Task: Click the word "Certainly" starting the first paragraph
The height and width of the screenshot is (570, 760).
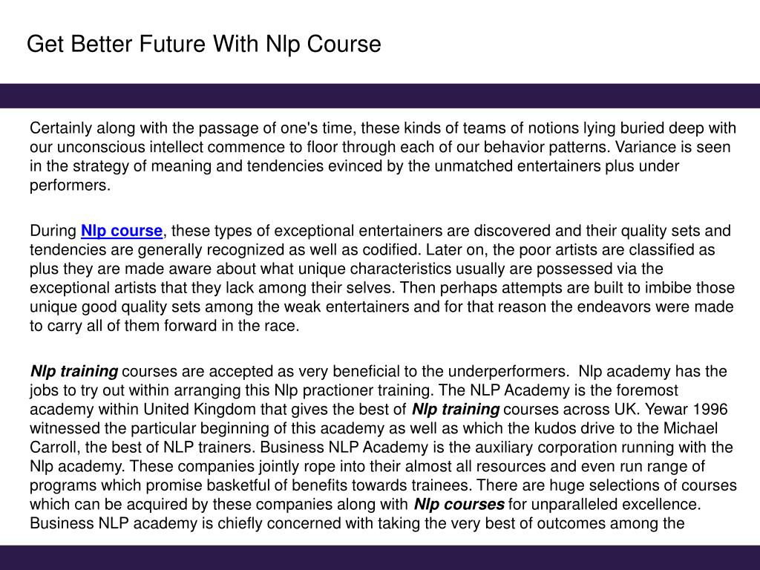Action: (x=61, y=128)
